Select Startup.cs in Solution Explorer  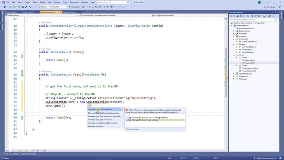click(243, 79)
